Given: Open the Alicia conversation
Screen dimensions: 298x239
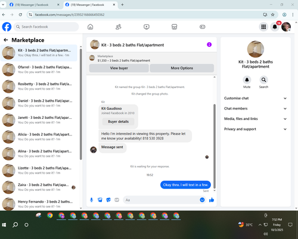Looking at the screenshot, I should tap(39, 137).
